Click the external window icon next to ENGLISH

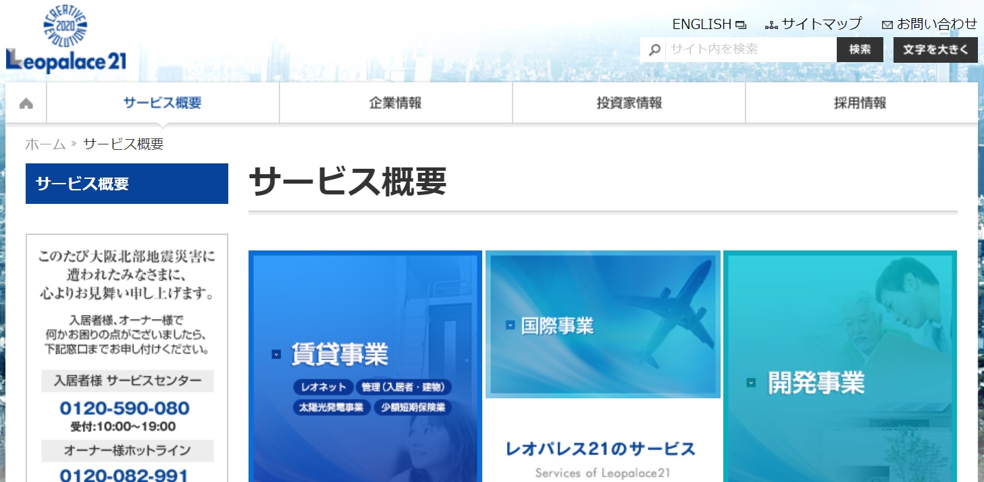coord(741,25)
